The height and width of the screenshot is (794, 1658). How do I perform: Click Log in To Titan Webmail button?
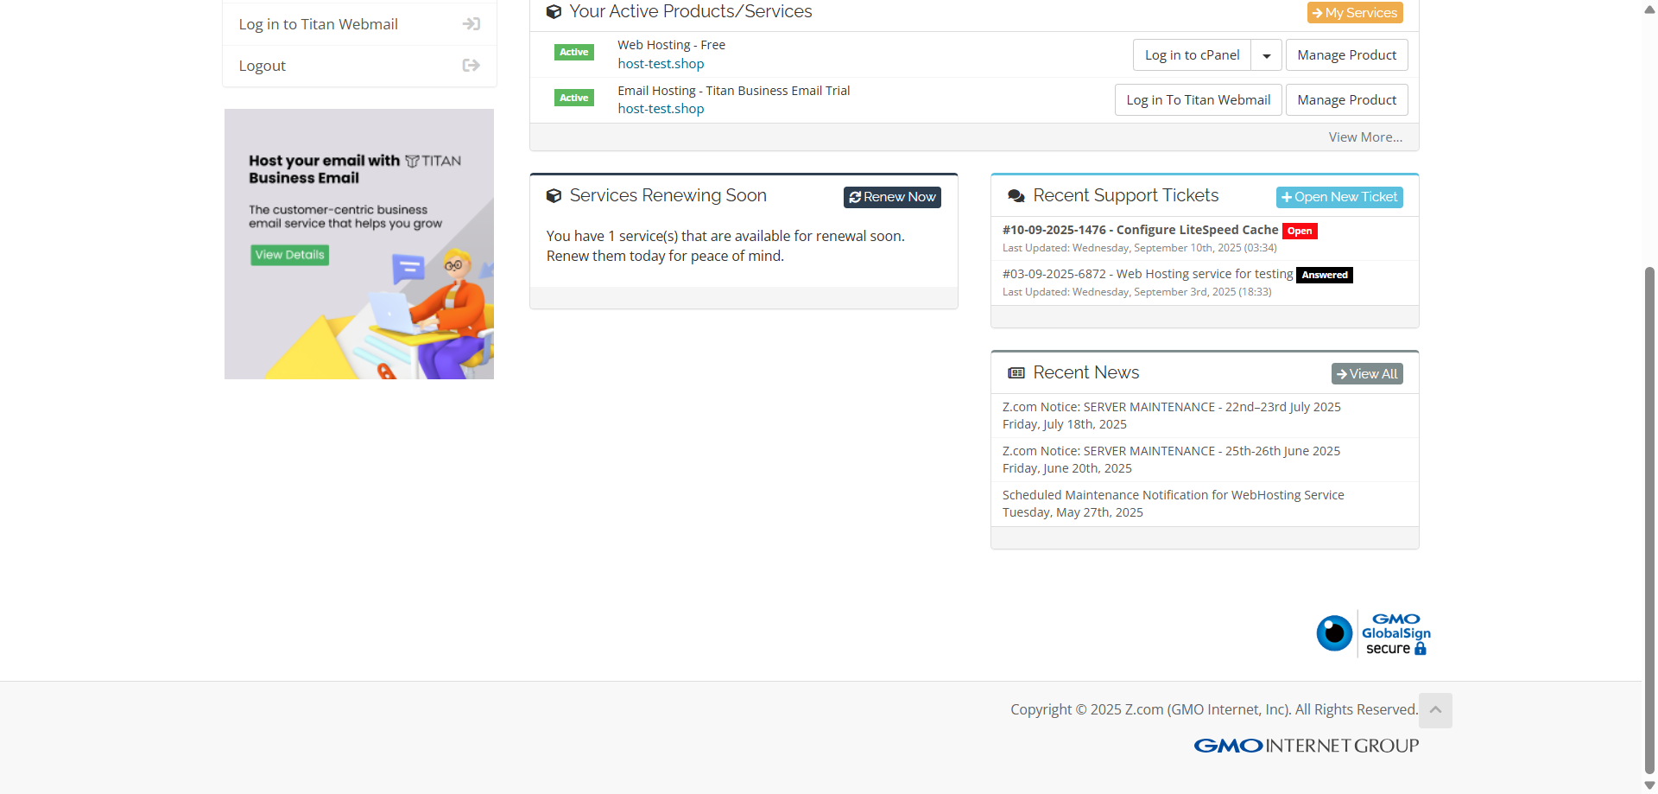(1198, 100)
